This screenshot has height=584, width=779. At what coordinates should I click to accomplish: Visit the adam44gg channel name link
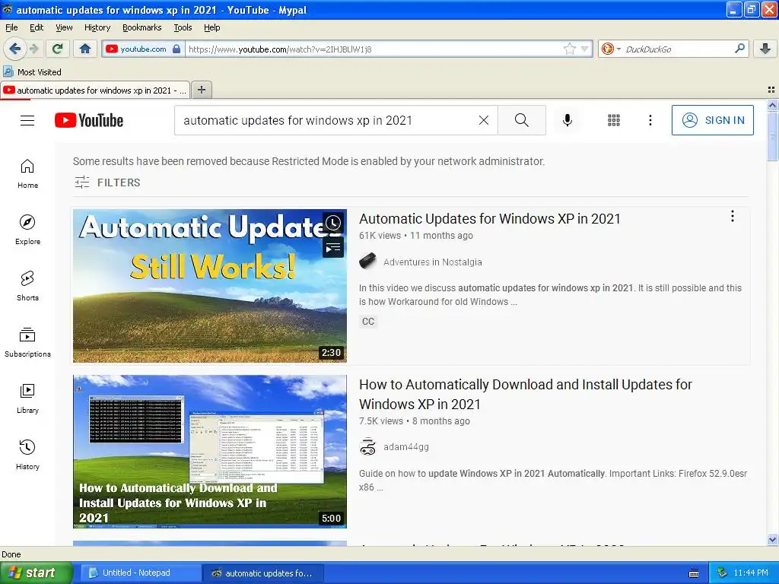tap(406, 447)
